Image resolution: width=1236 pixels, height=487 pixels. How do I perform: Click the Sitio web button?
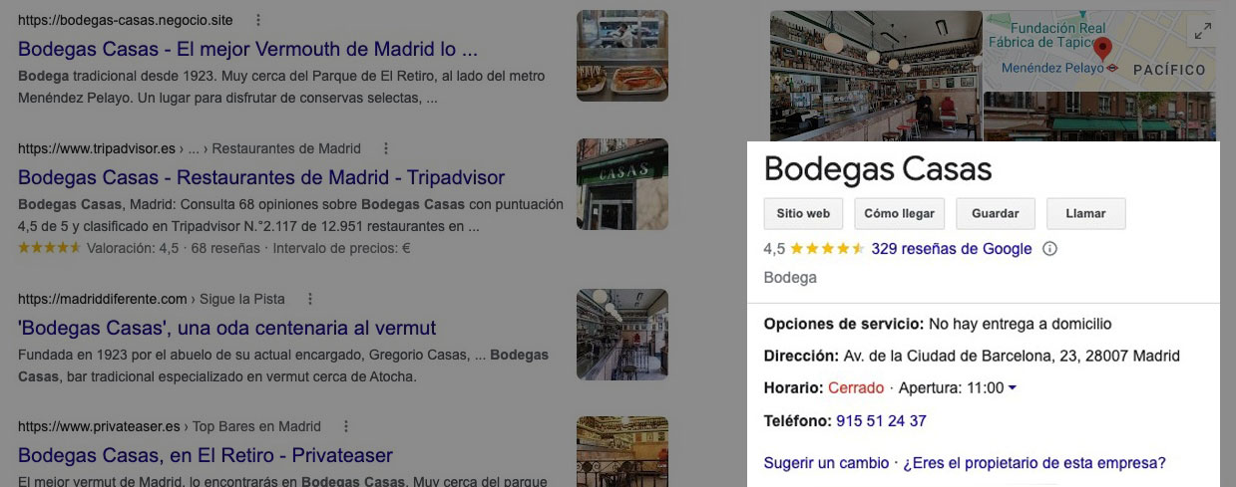[x=803, y=213]
